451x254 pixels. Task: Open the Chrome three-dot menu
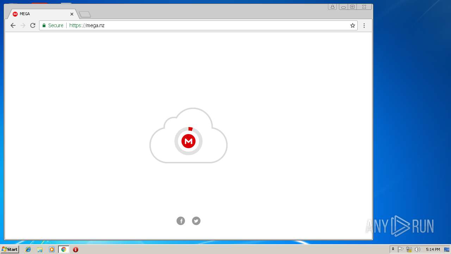pos(364,25)
